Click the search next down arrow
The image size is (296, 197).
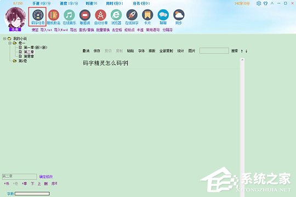tap(246, 51)
